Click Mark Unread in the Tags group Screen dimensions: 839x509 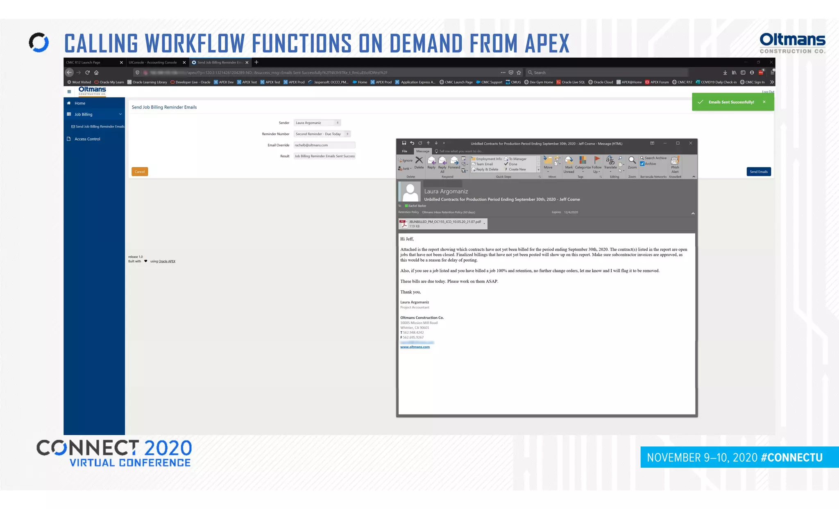pyautogui.click(x=569, y=165)
